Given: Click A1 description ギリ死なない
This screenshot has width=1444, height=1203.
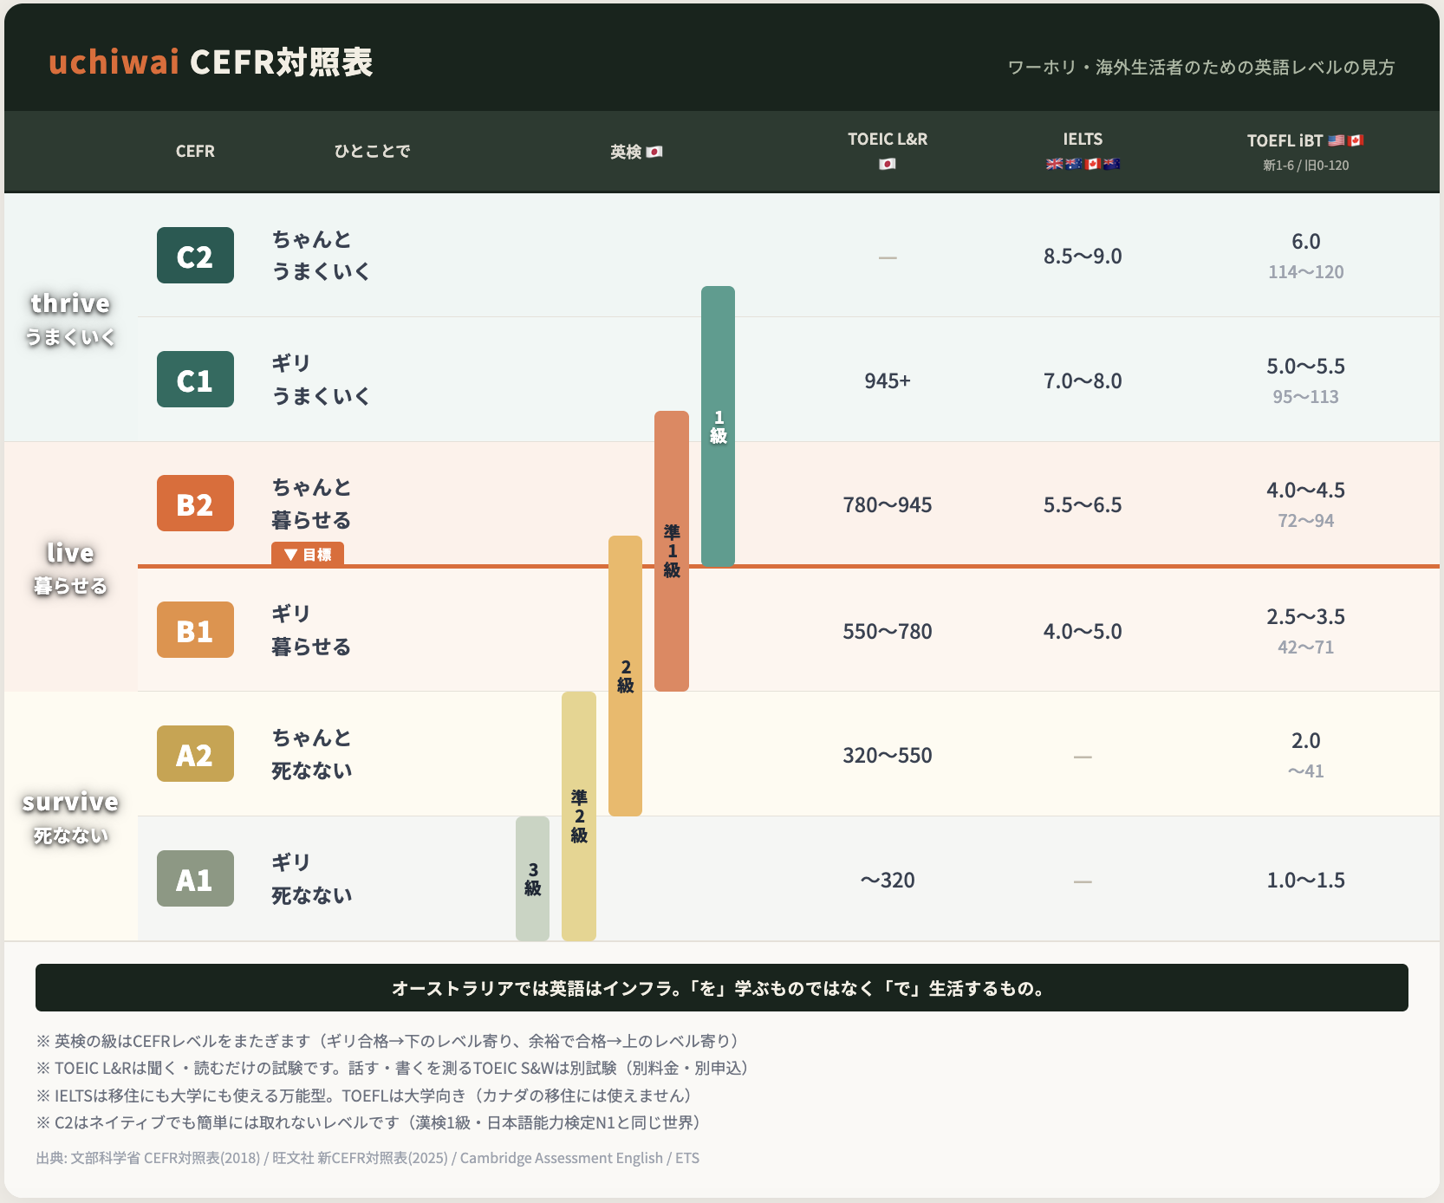Looking at the screenshot, I should coord(312,879).
